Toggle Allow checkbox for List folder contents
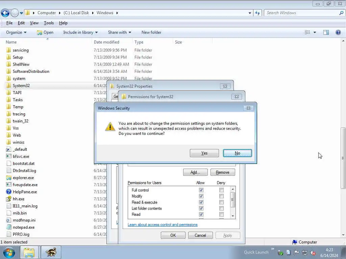This screenshot has height=259, width=346. click(x=201, y=208)
